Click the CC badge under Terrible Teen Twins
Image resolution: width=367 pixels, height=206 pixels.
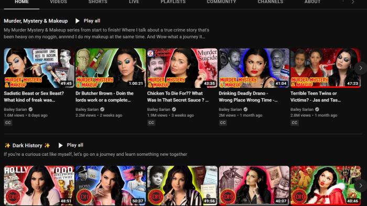[x=295, y=122]
